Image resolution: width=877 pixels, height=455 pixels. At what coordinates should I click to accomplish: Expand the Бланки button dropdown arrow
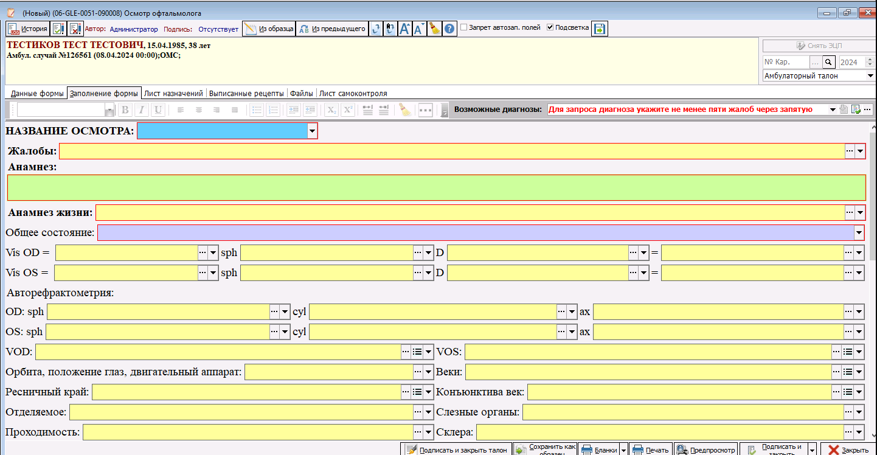623,450
